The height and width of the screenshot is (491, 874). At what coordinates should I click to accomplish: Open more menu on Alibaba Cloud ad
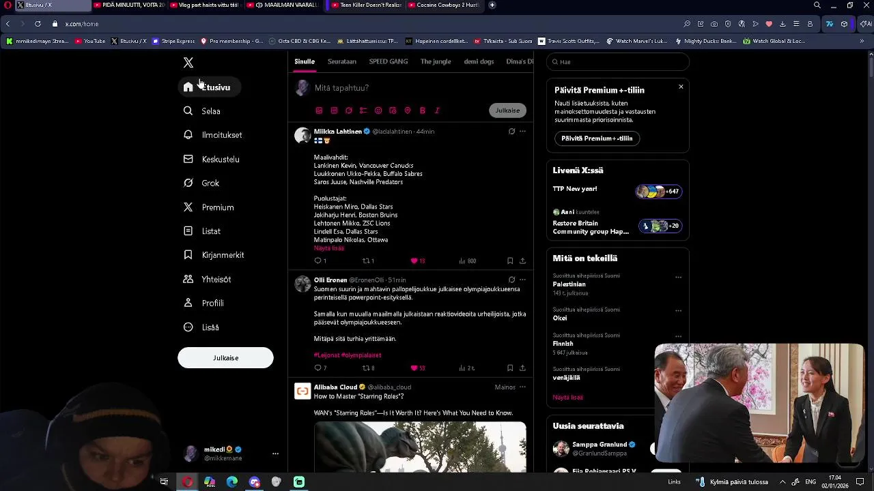[522, 387]
